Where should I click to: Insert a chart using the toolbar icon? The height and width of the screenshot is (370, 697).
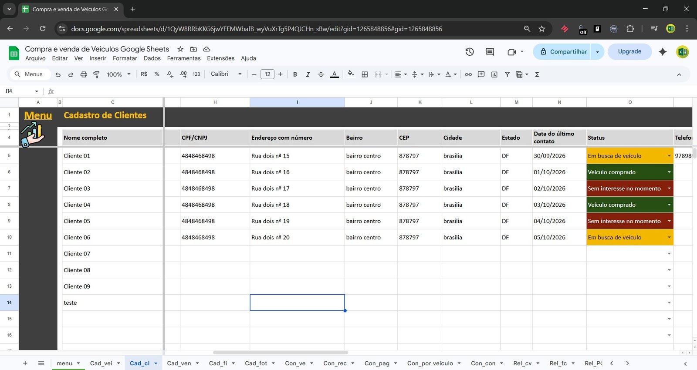pyautogui.click(x=494, y=74)
